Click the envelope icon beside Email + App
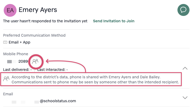 click(5, 42)
